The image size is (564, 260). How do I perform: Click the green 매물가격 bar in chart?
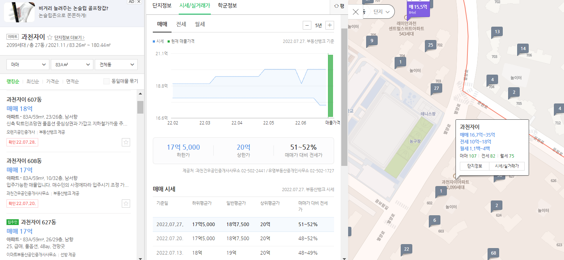pyautogui.click(x=330, y=86)
